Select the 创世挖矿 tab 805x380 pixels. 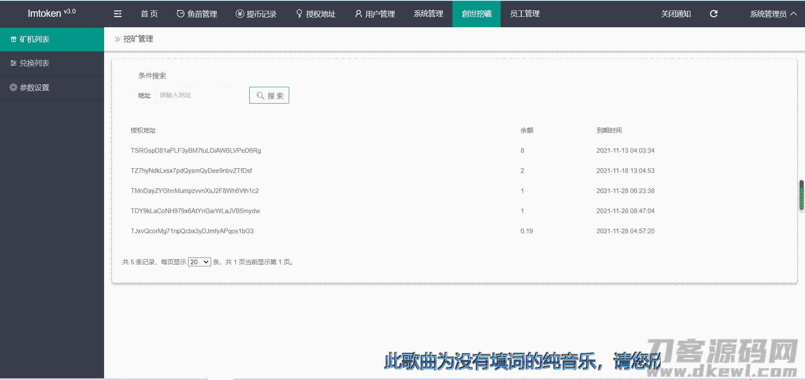click(x=476, y=14)
